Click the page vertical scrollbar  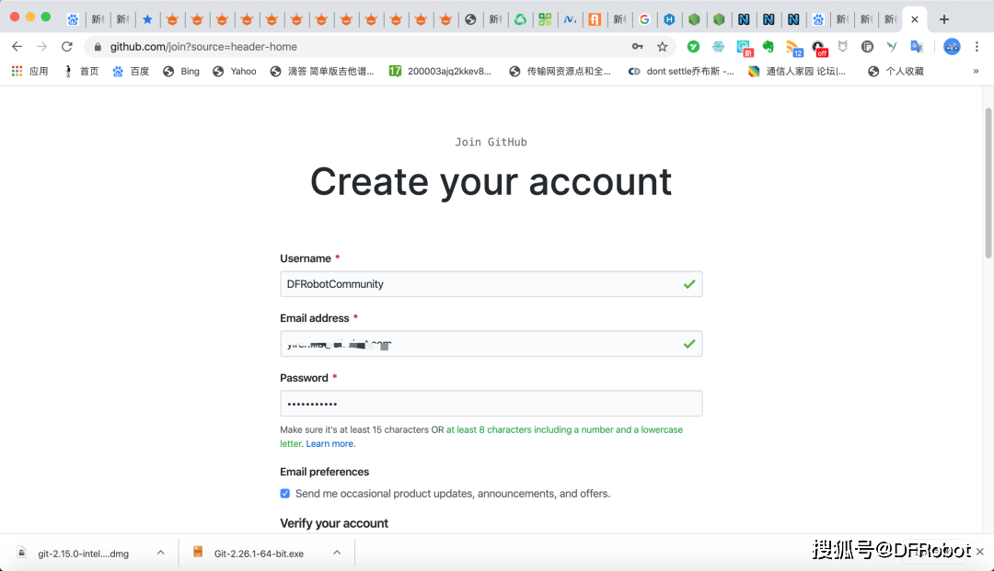(988, 184)
